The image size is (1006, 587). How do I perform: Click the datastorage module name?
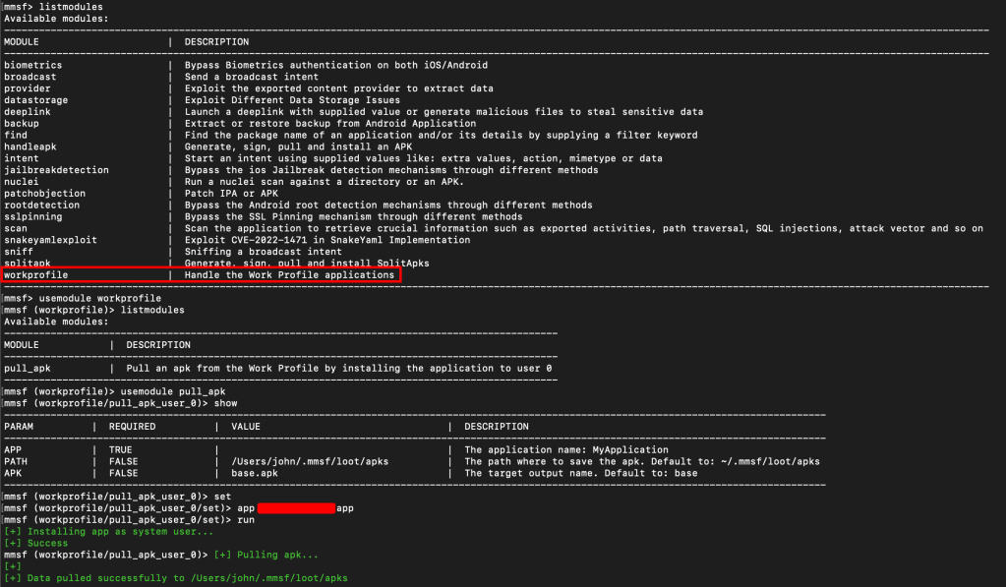click(x=35, y=100)
